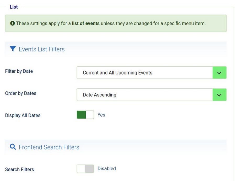
Task: Click the Order by Dates field label
Action: pyautogui.click(x=21, y=93)
